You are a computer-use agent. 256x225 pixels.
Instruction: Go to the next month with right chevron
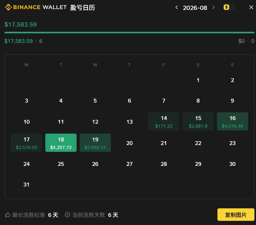[213, 8]
